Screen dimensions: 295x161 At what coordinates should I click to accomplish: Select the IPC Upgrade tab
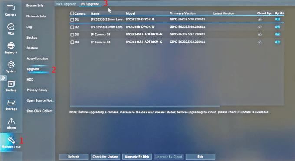coord(90,4)
